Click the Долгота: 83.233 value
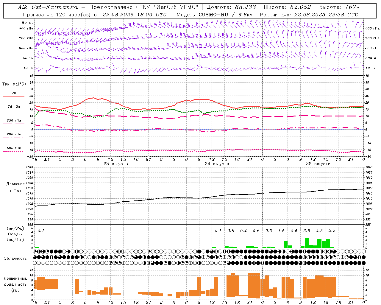The height and width of the screenshot is (305, 381). [x=231, y=7]
